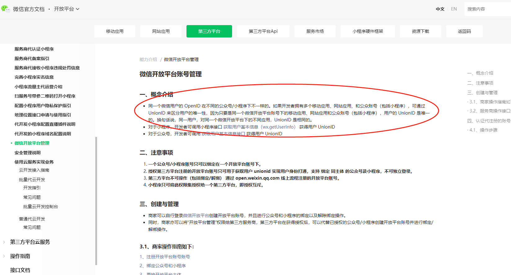The height and width of the screenshot is (275, 511).
Task: Open 云开发接入指南 in sidebar
Action: tap(34, 170)
